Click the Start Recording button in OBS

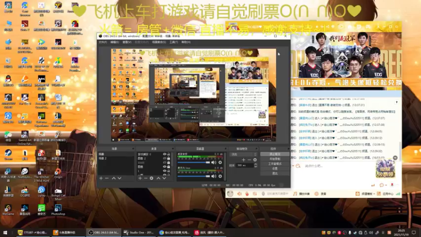pyautogui.click(x=275, y=159)
